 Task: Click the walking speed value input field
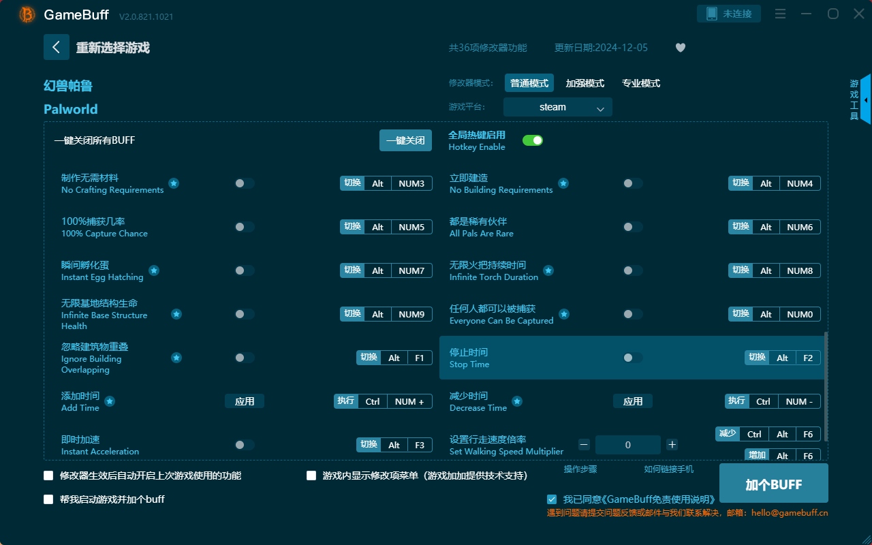pos(627,444)
